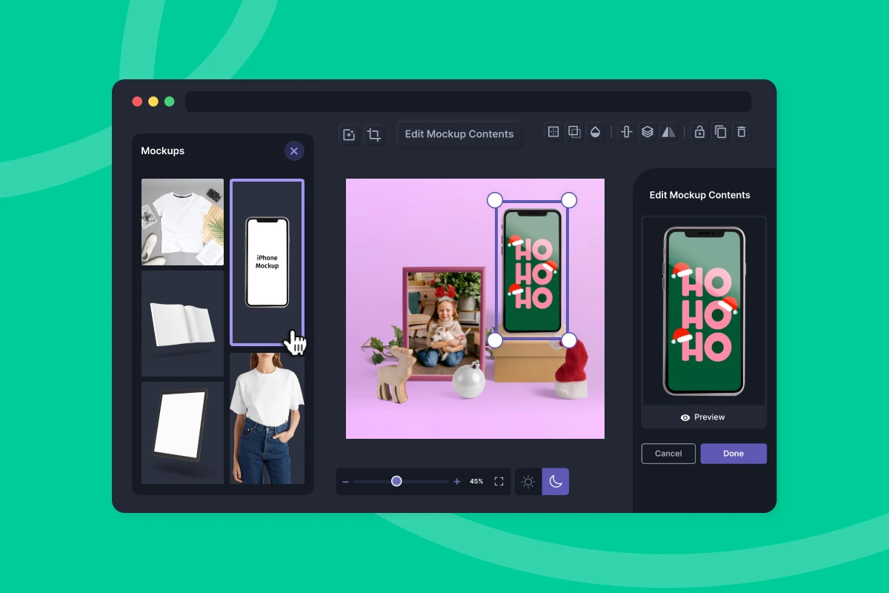Click the align center icon

pos(627,132)
